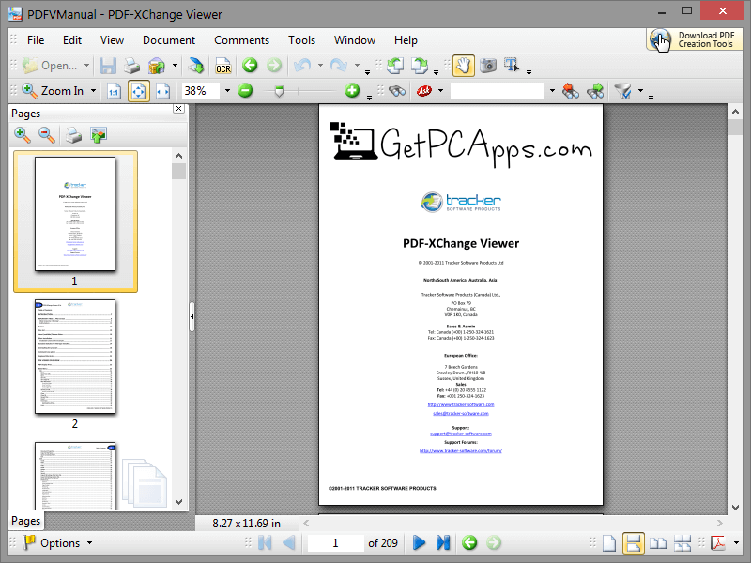Image resolution: width=751 pixels, height=563 pixels.
Task: Expand the Open recent files dropdown arrow
Action: (x=86, y=66)
